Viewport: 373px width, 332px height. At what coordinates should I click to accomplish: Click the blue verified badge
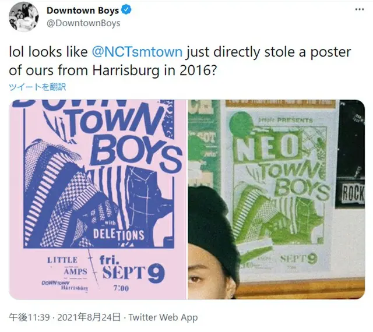pyautogui.click(x=126, y=10)
